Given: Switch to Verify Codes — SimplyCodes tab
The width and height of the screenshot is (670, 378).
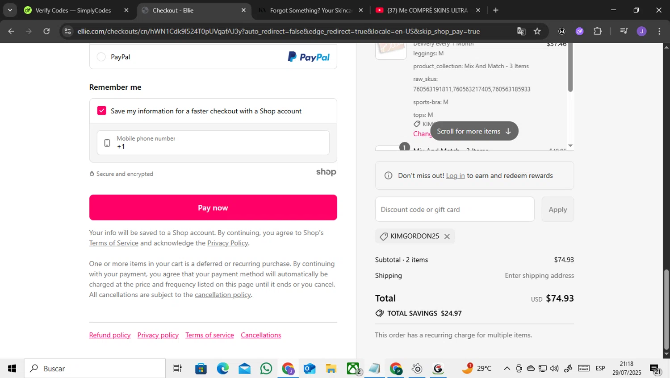Looking at the screenshot, I should pos(73,10).
